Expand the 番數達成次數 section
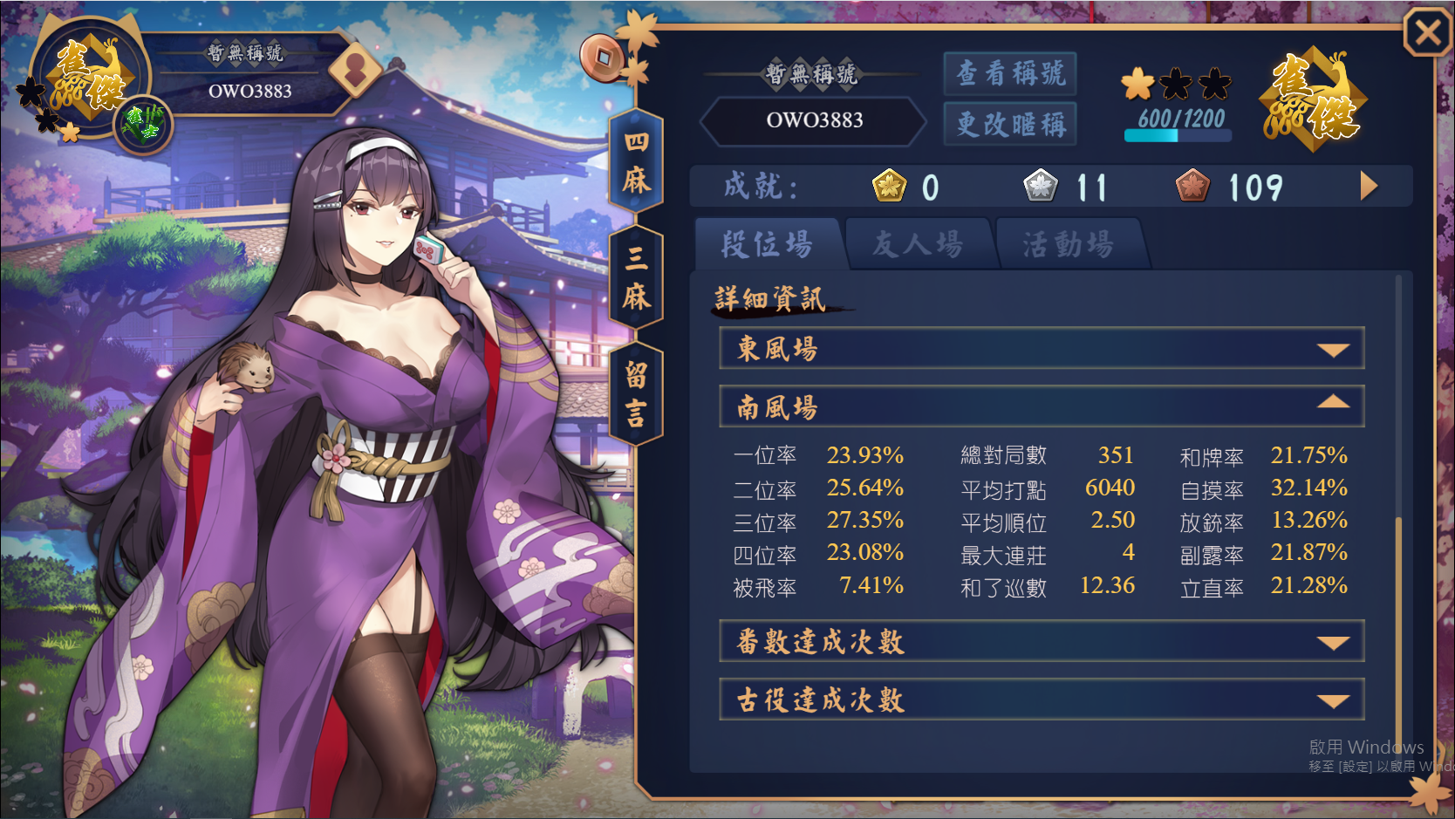 (1042, 641)
